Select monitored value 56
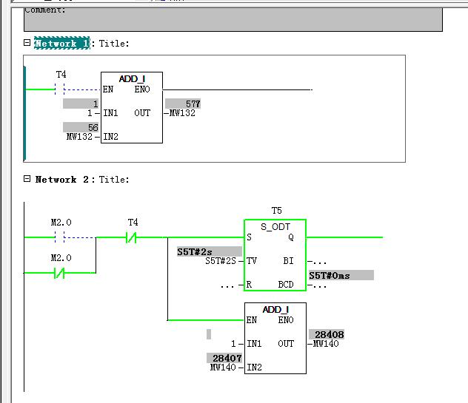Image resolution: width=468 pixels, height=403 pixels. pyautogui.click(x=81, y=127)
